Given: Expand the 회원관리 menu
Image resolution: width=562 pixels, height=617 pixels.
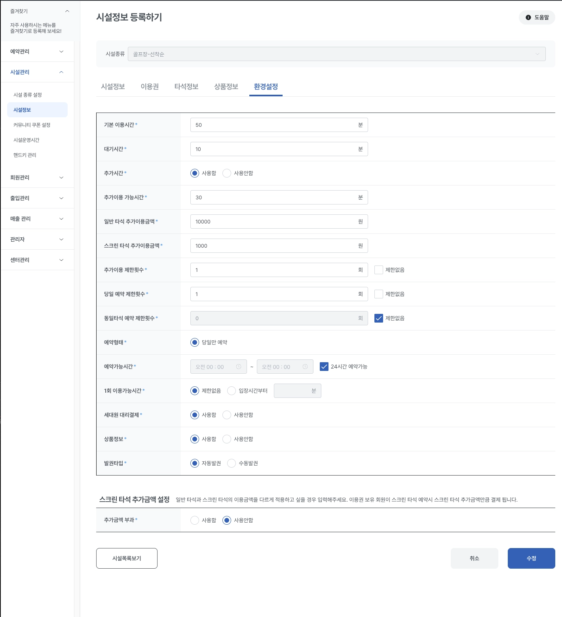Looking at the screenshot, I should [37, 178].
